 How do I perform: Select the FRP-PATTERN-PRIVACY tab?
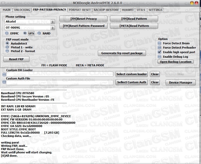(x=50, y=10)
